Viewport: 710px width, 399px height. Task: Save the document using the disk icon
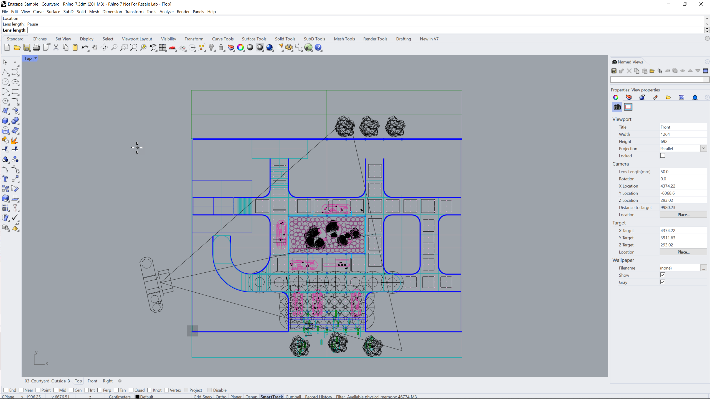click(27, 48)
